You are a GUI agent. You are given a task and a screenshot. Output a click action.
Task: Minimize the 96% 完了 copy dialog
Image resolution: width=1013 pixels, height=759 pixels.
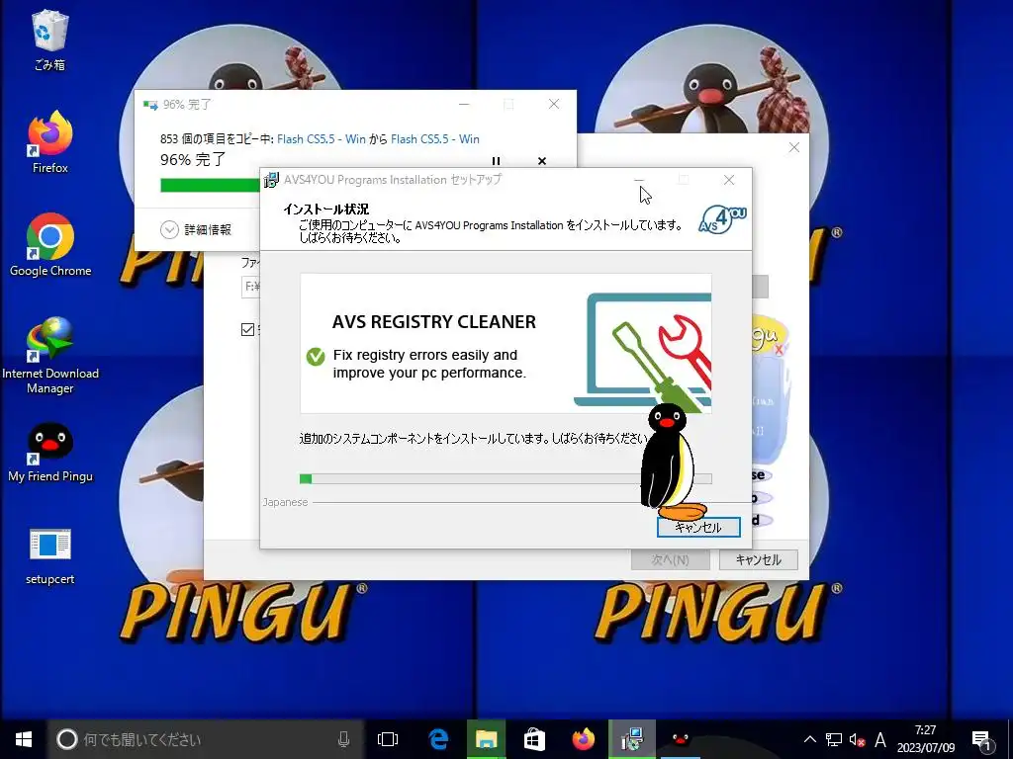coord(464,104)
